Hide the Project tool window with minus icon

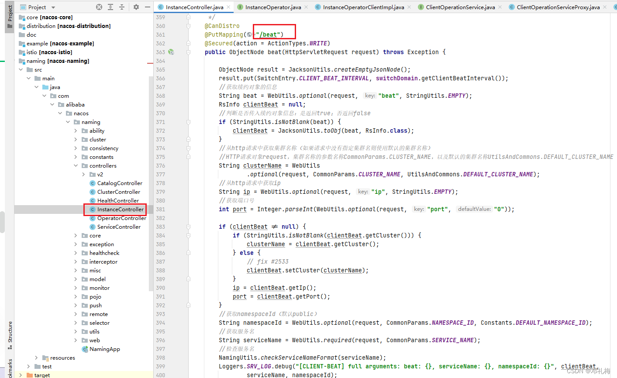(148, 7)
